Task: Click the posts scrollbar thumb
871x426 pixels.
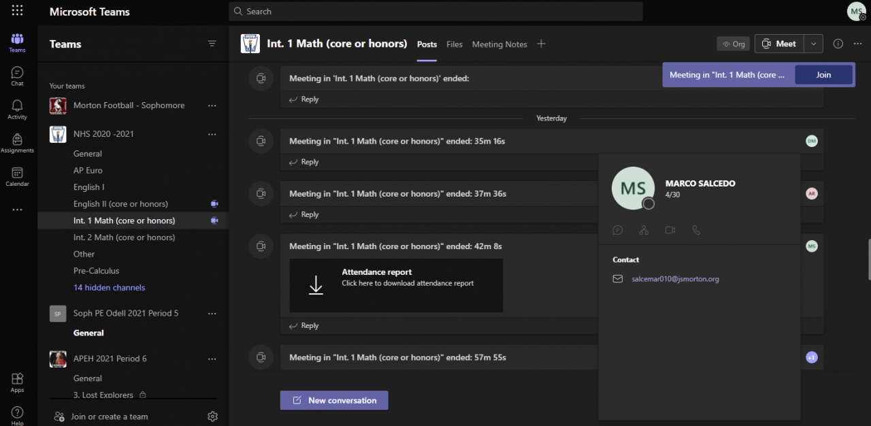Action: (x=868, y=259)
